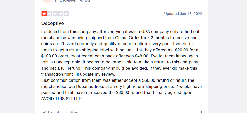The image size is (247, 113).
Task: Click the share icon next to Share
Action: tap(67, 112)
